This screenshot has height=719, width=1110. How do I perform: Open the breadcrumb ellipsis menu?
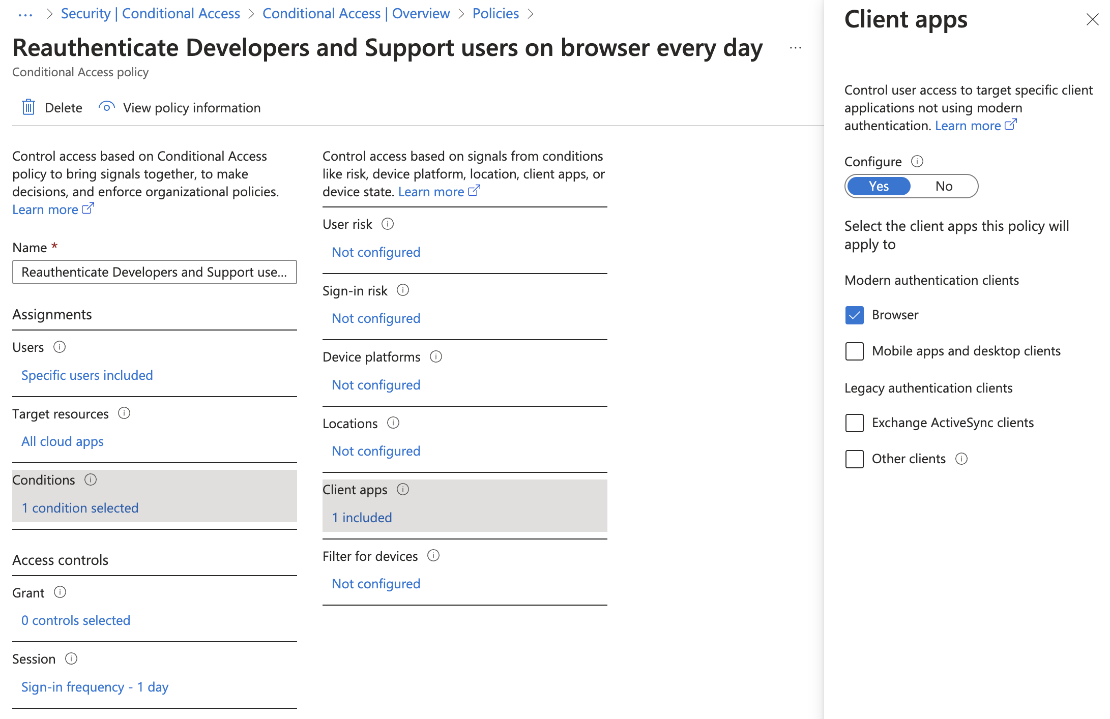[25, 14]
